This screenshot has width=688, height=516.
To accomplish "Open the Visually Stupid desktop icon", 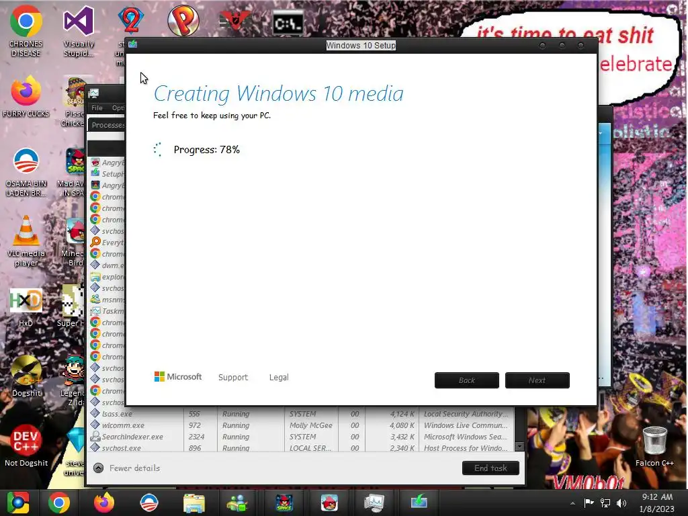I will click(79, 31).
